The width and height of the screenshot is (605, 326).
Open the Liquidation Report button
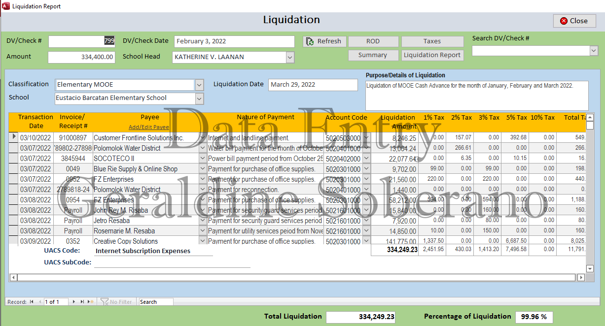coord(432,55)
